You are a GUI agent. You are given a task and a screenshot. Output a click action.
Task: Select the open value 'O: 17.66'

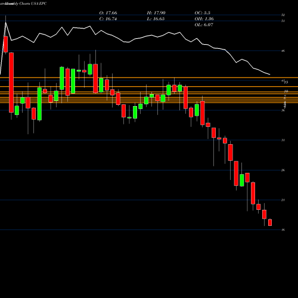pyautogui.click(x=108, y=13)
